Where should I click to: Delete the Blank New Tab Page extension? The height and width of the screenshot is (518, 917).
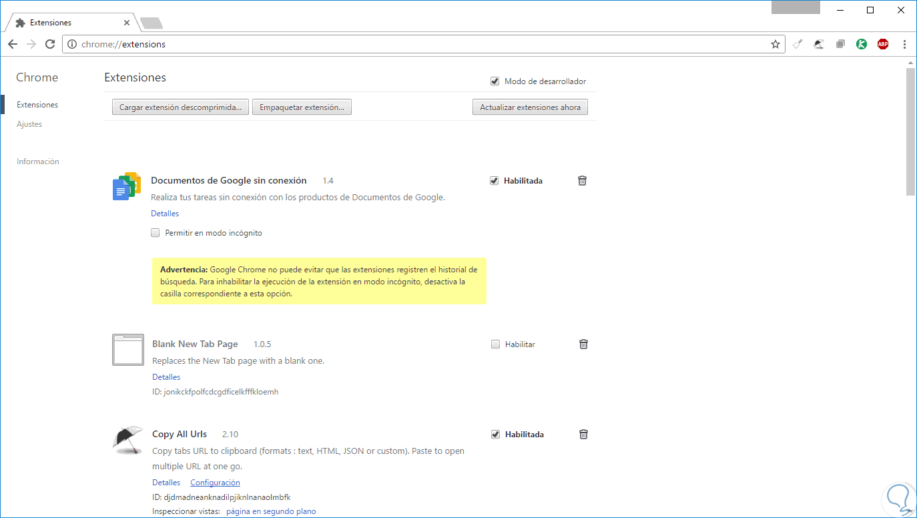583,344
